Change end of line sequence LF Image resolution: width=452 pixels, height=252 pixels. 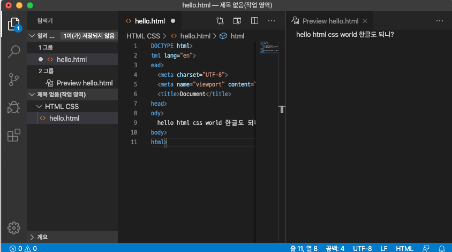pos(383,249)
